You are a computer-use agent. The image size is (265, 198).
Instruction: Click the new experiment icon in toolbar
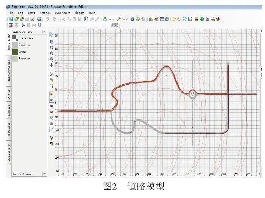tap(11, 19)
